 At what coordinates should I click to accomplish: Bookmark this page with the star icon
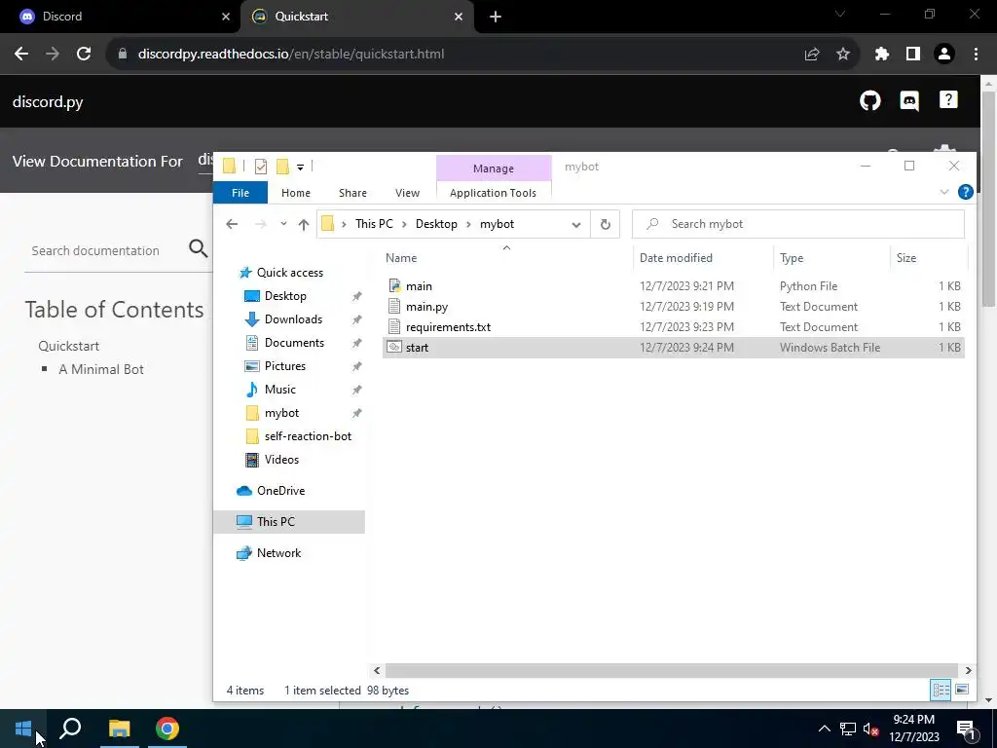(843, 55)
